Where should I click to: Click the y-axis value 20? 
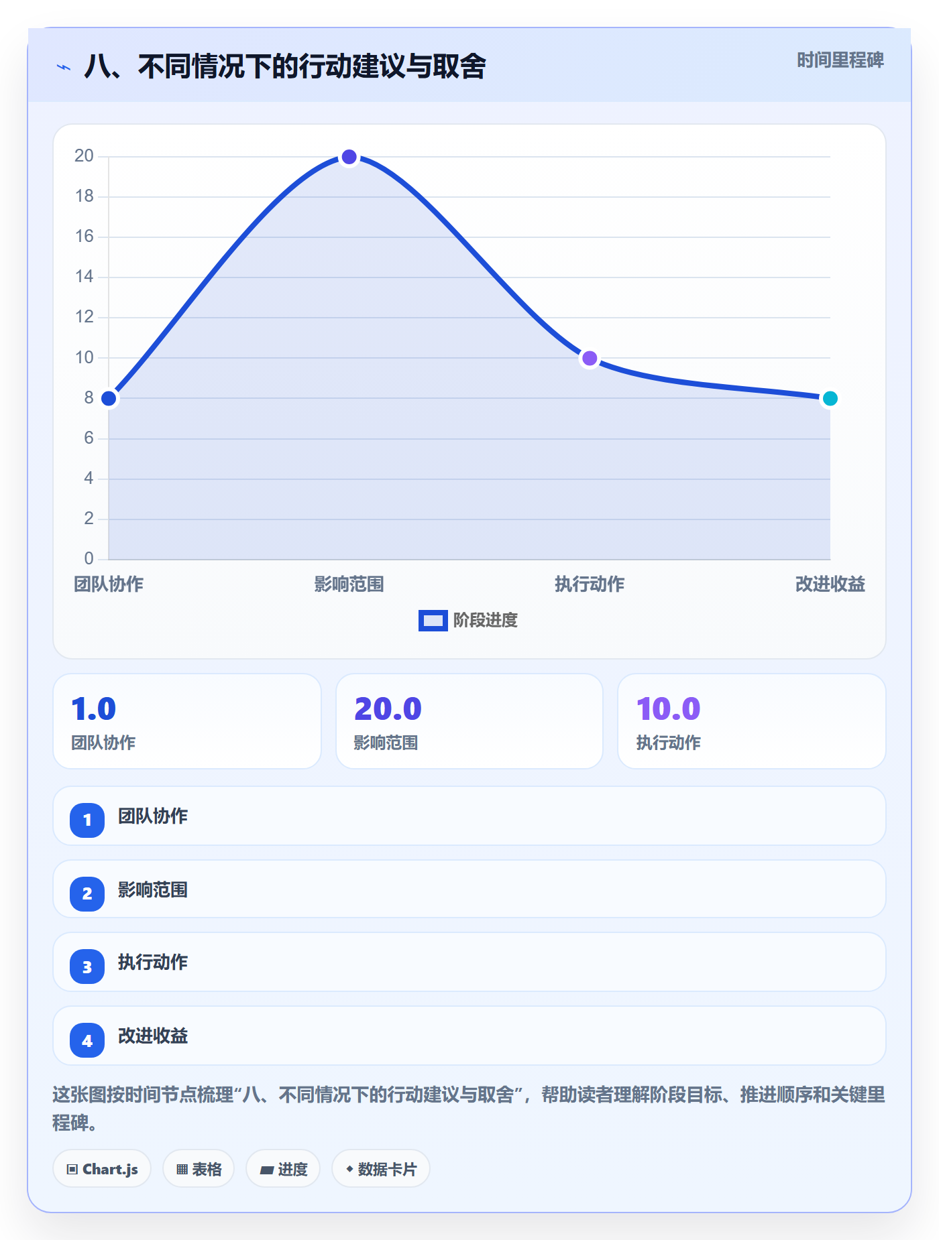[84, 156]
